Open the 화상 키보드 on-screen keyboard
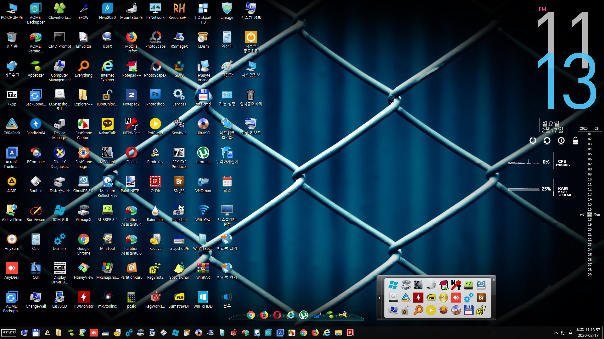Screen dimensions: 604x339 pyautogui.click(x=251, y=127)
